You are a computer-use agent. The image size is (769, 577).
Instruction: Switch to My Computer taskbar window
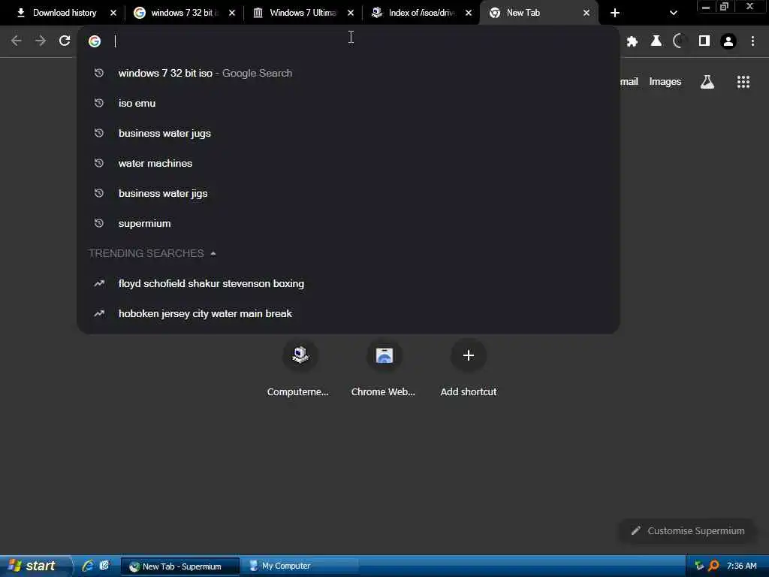[300, 566]
